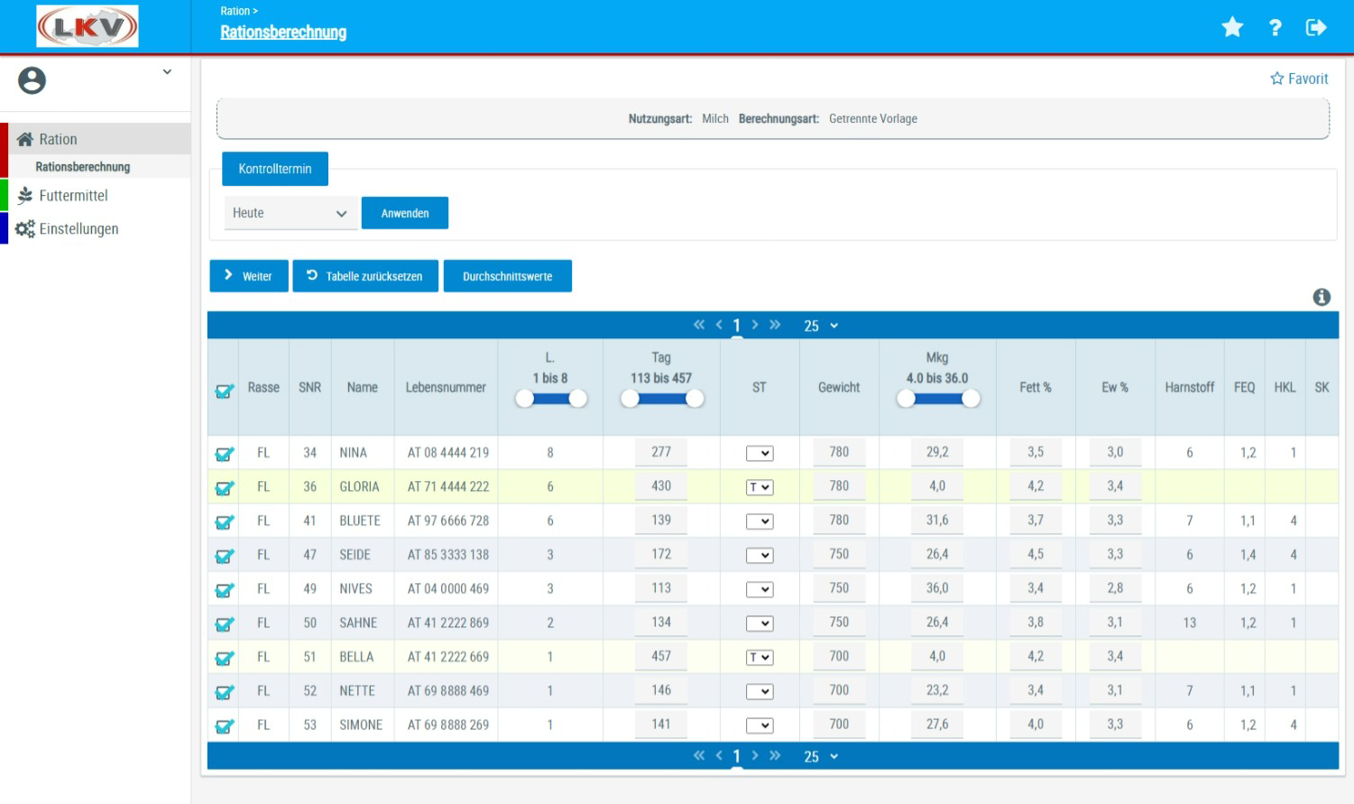Open help via question mark icon

click(x=1275, y=28)
